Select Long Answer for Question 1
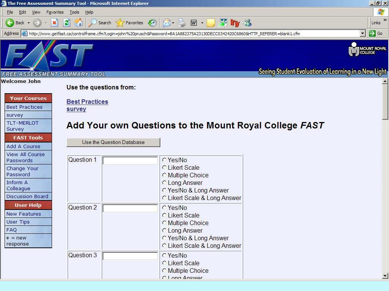The height and width of the screenshot is (291, 389). (164, 183)
